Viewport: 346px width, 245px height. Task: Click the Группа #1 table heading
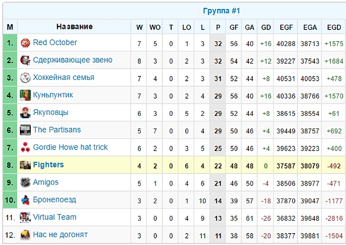click(222, 11)
